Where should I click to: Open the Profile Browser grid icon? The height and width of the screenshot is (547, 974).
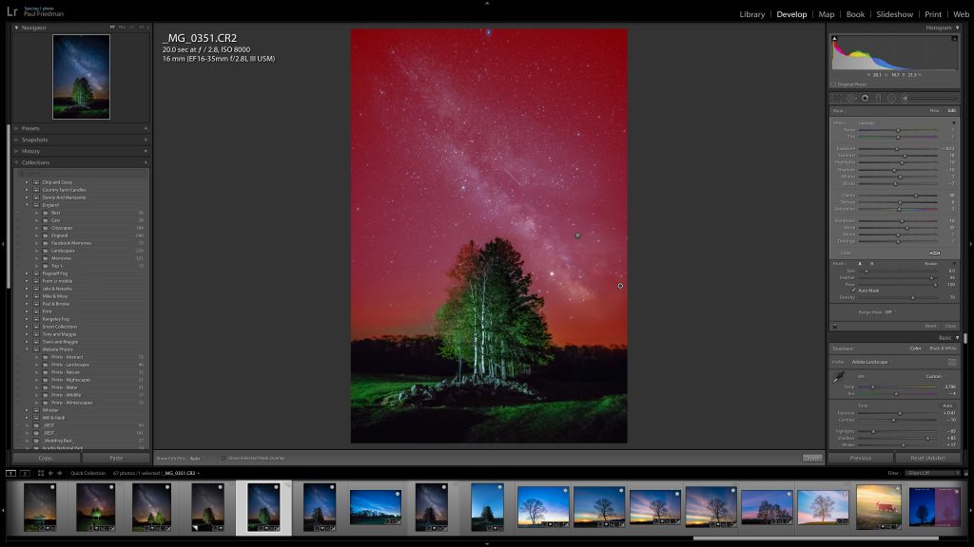951,362
